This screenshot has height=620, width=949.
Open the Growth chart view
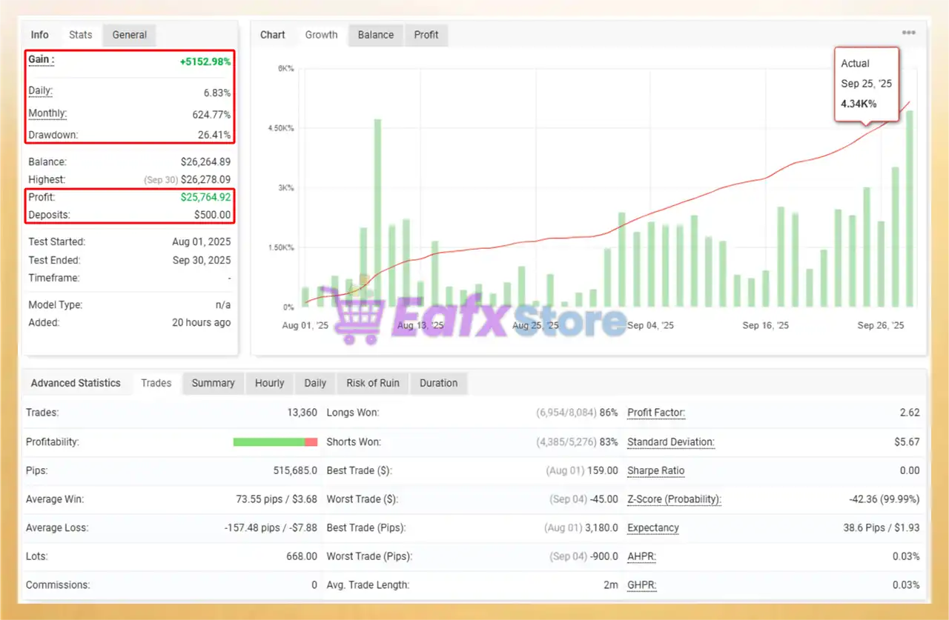tap(321, 34)
